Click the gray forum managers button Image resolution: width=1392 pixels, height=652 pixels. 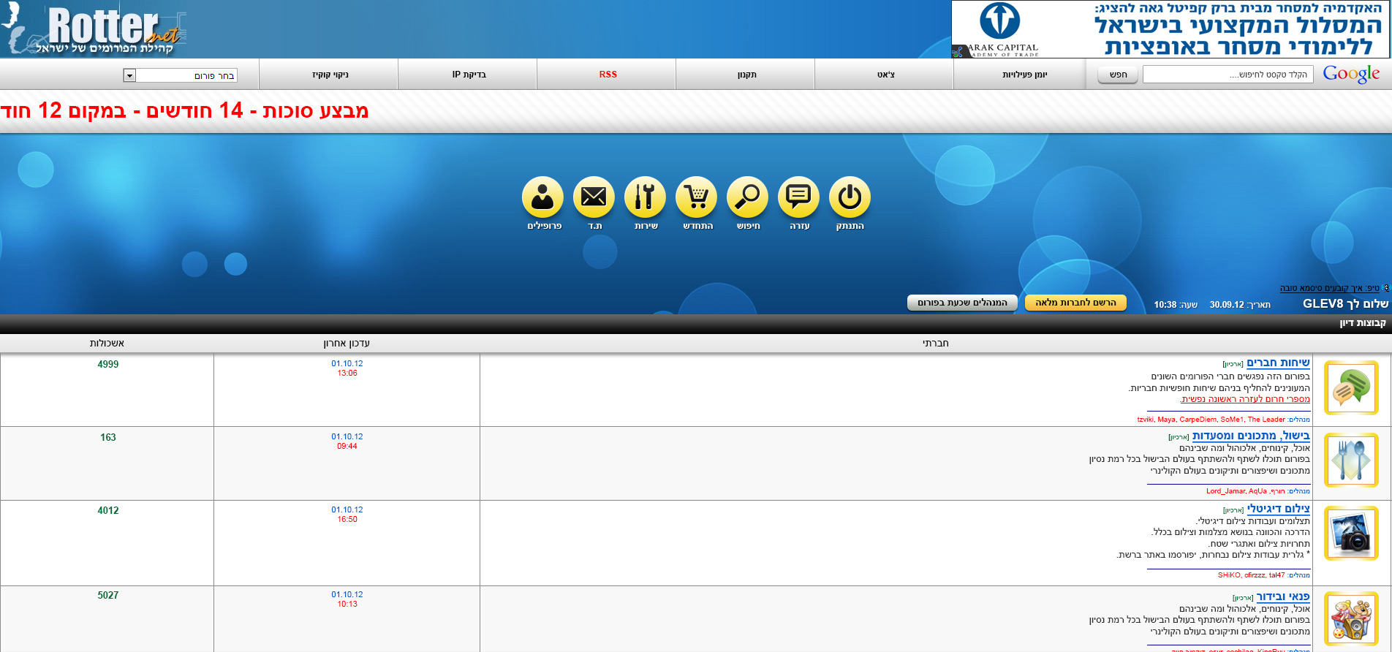[962, 303]
